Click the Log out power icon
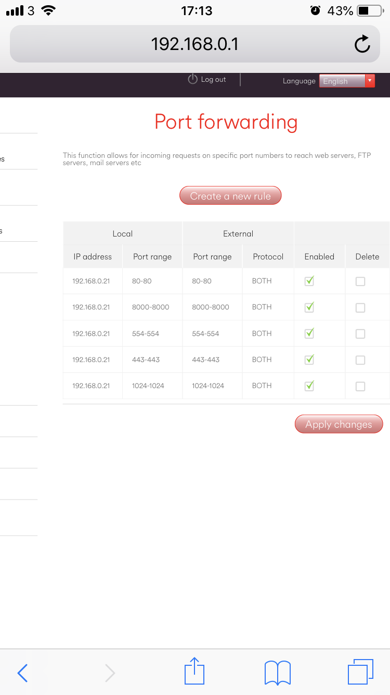Screen dimensions: 390x695 coord(192,79)
